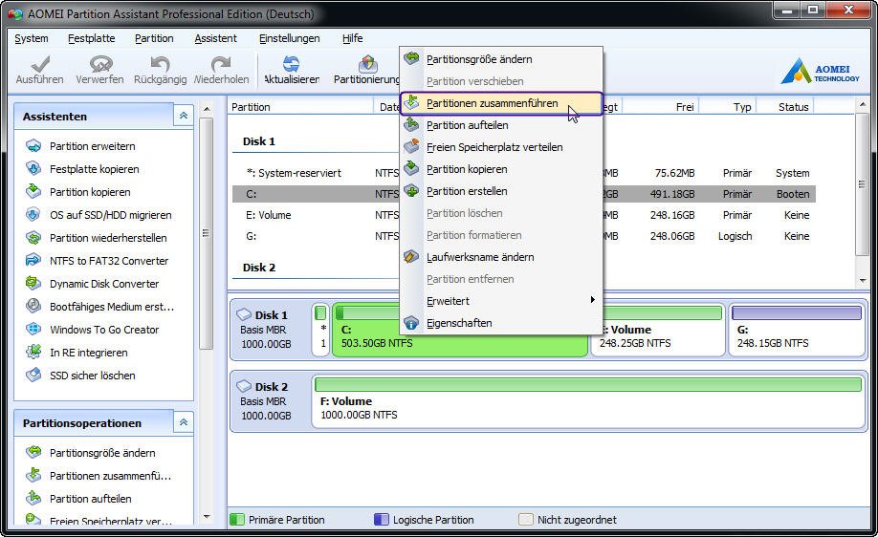Click the Verwerfen toolbar icon

[100, 64]
